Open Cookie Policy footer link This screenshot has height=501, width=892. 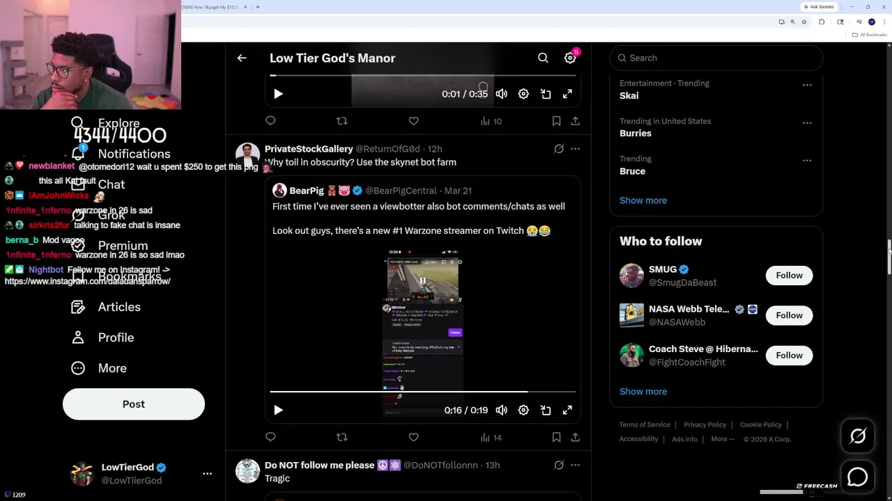tap(761, 424)
